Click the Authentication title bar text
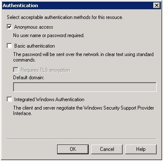Viewport: 163px width, 161px height. click(x=21, y=5)
